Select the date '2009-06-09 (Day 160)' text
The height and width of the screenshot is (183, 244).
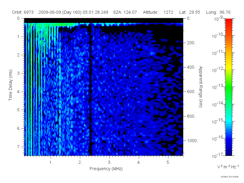click(x=60, y=12)
